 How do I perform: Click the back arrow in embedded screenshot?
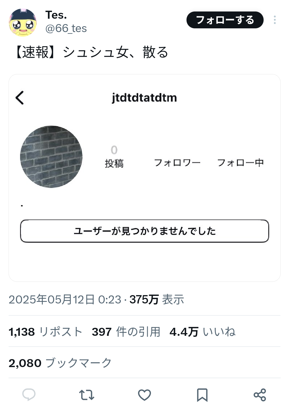(20, 98)
